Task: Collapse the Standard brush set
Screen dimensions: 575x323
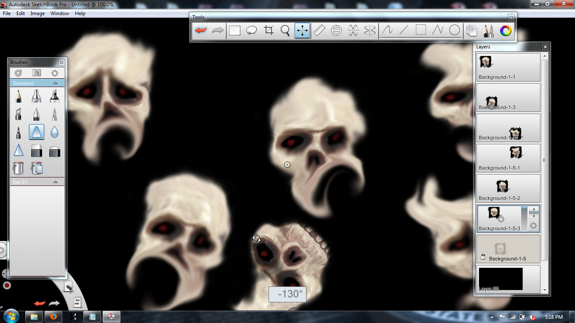Action: 55,83
